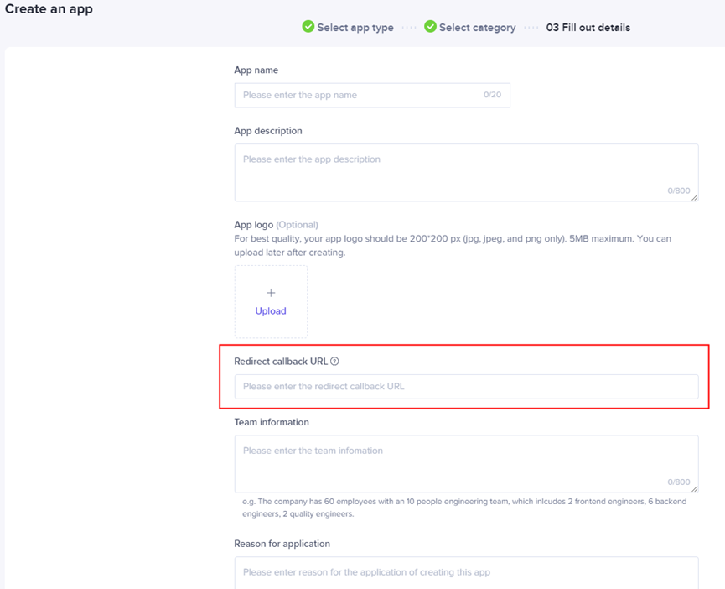
Task: Click the App name field label
Action: [x=256, y=70]
